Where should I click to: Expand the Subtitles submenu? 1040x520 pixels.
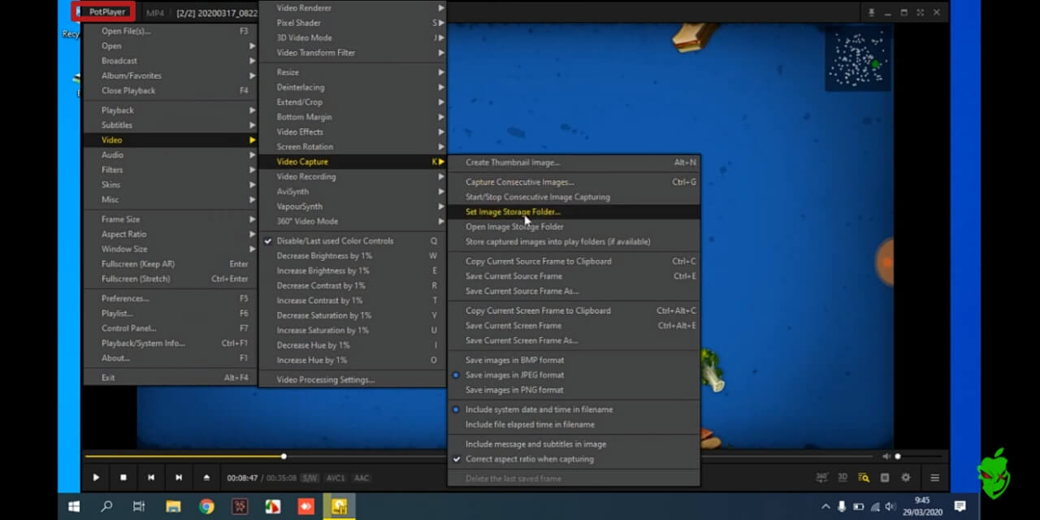(171, 125)
